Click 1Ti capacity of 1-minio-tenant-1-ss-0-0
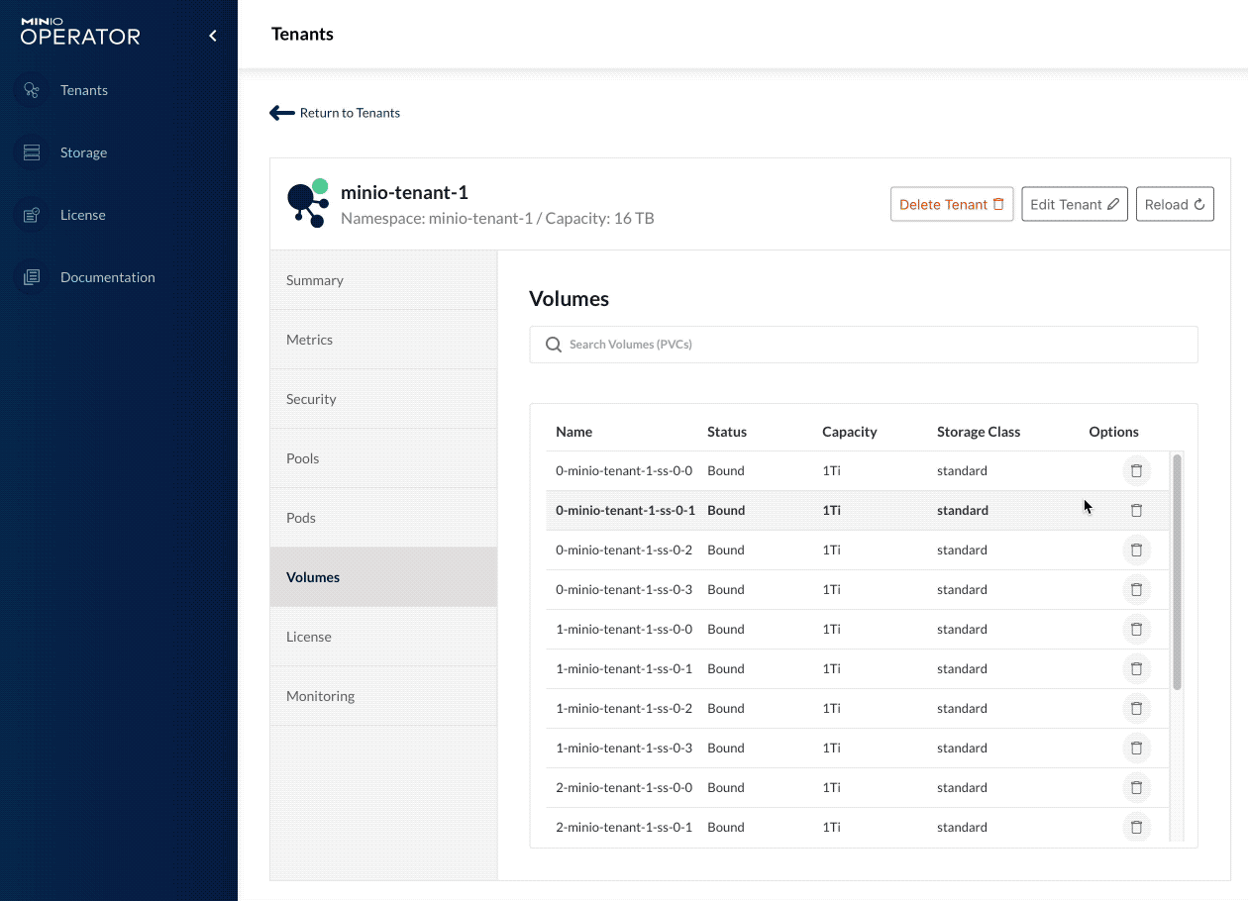 point(831,630)
